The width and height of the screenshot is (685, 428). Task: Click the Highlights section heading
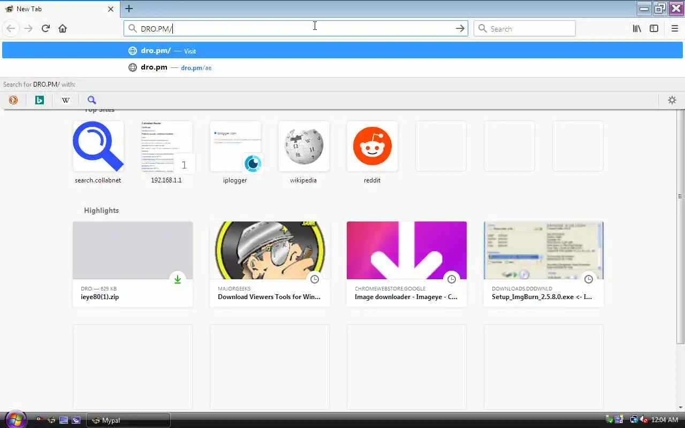[x=101, y=210]
